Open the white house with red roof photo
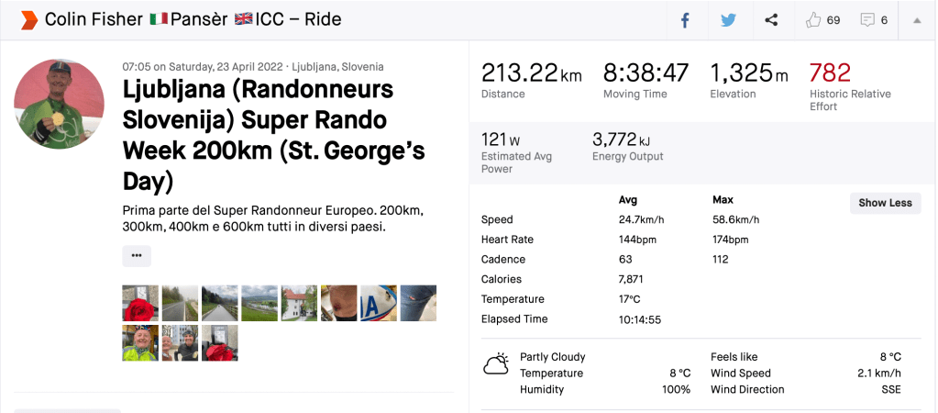The image size is (938, 413). [299, 303]
